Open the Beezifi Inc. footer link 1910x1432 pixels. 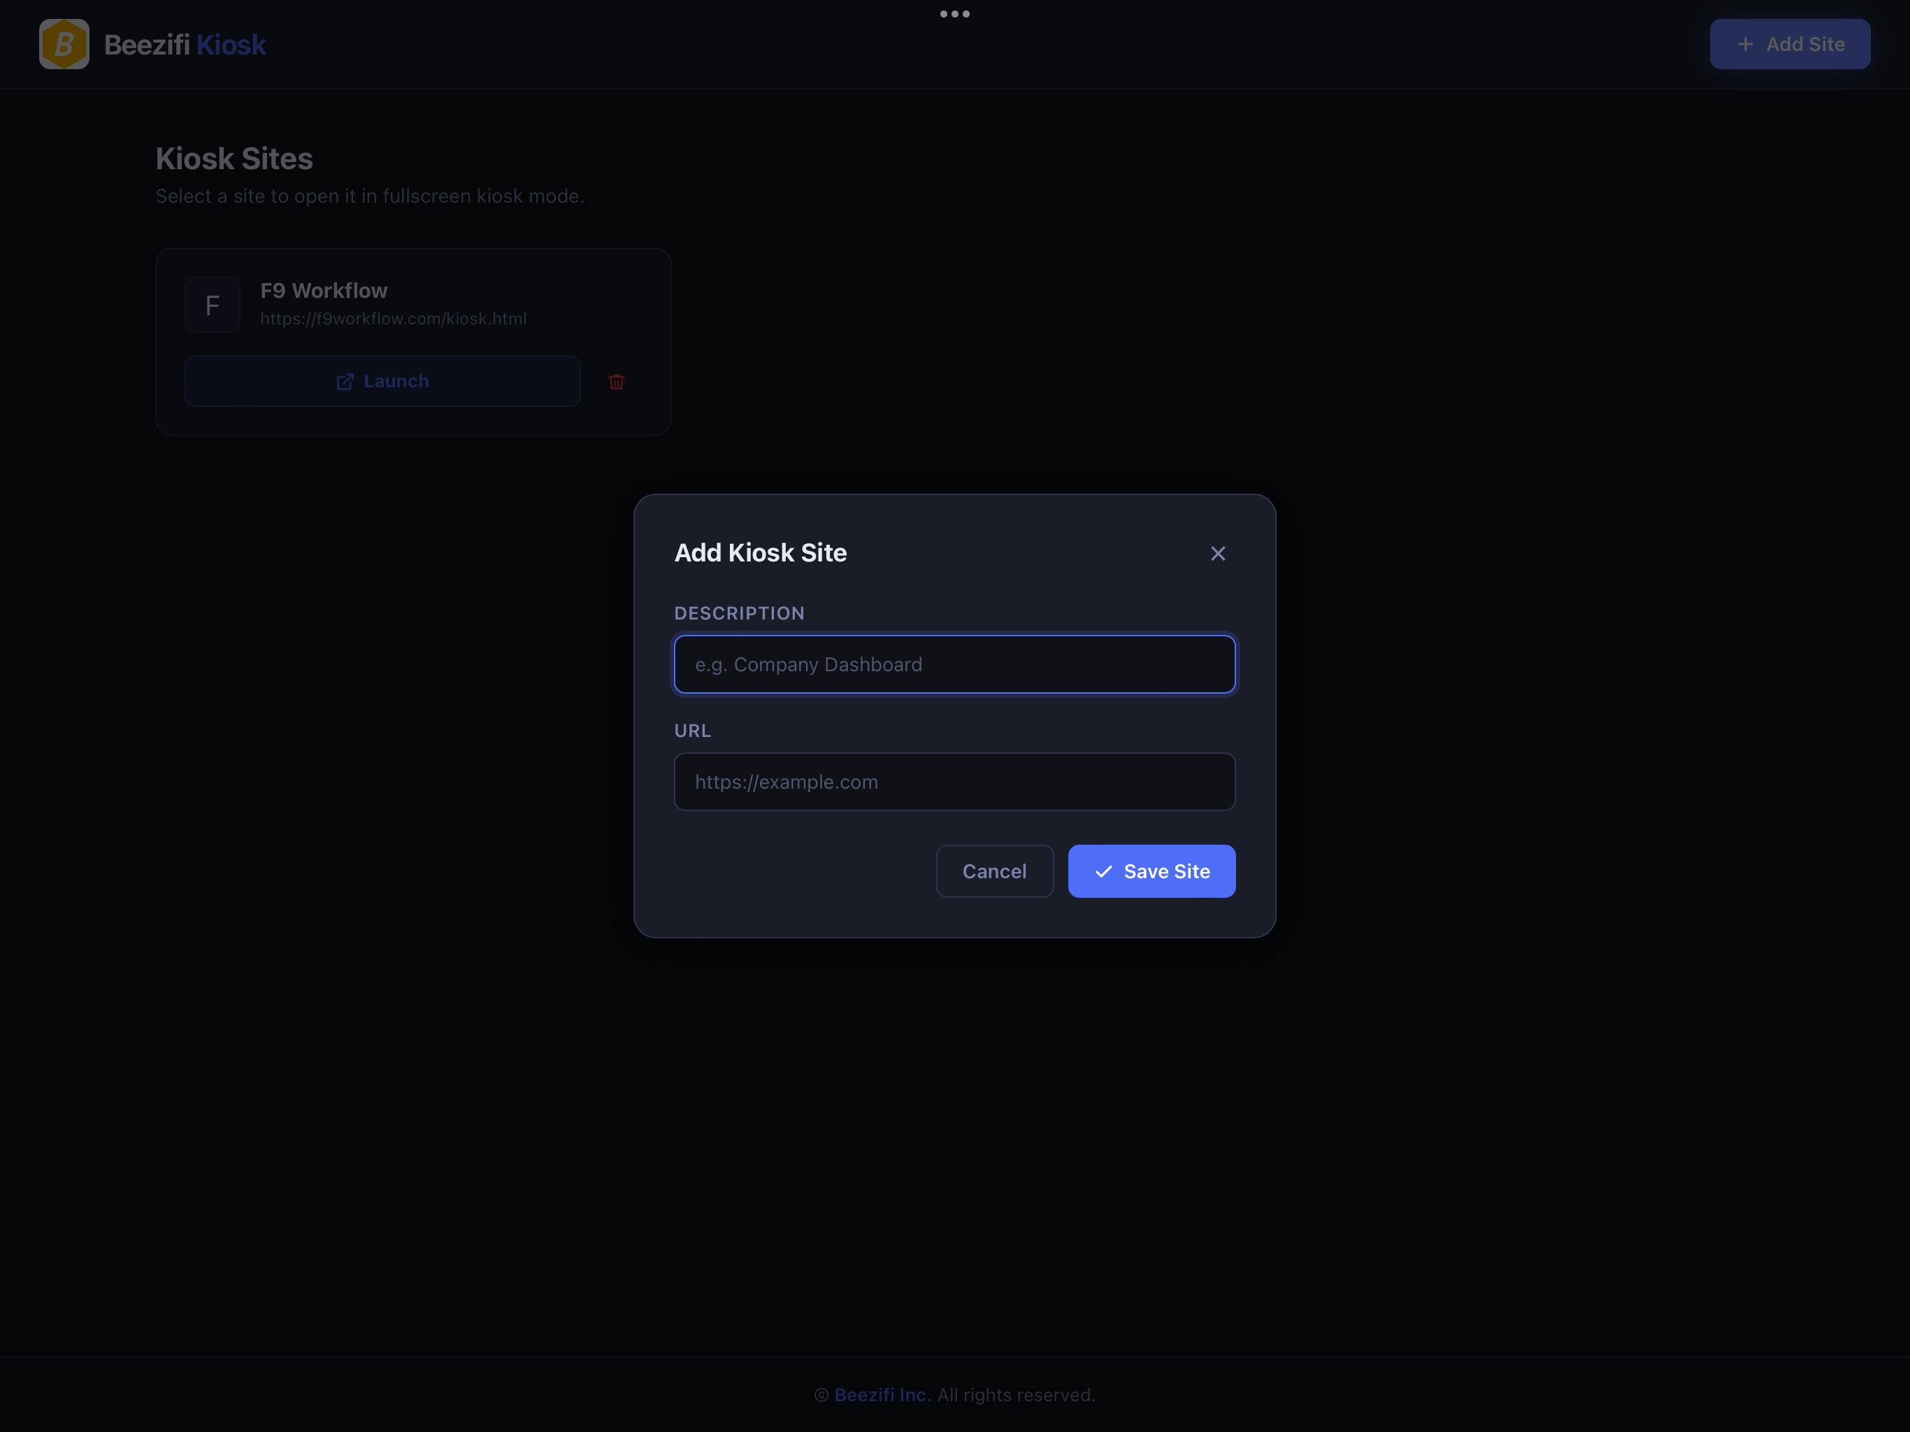(882, 1395)
